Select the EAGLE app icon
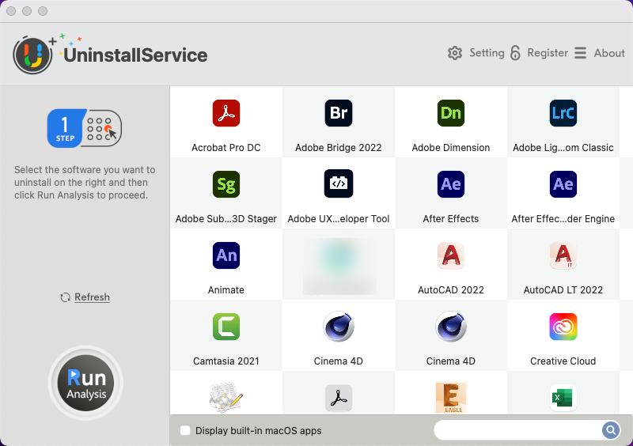This screenshot has width=633, height=446. click(x=450, y=397)
